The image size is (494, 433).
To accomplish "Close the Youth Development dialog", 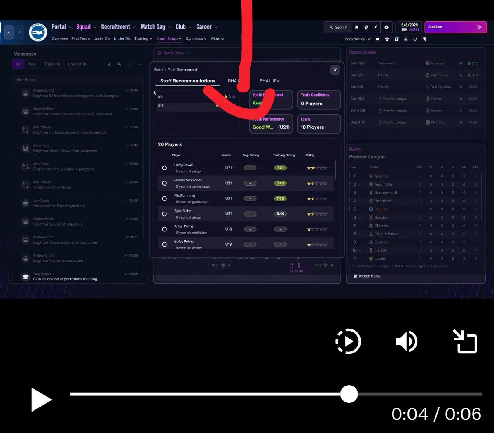I will pyautogui.click(x=335, y=70).
